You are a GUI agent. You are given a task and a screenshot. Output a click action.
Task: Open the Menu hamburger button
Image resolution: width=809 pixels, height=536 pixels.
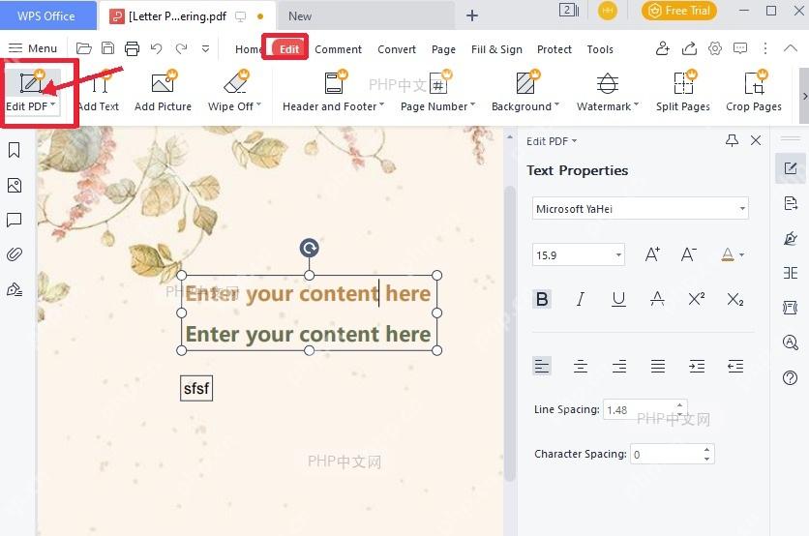click(x=33, y=48)
